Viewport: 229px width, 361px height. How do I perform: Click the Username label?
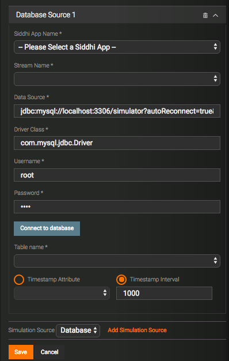[29, 161]
